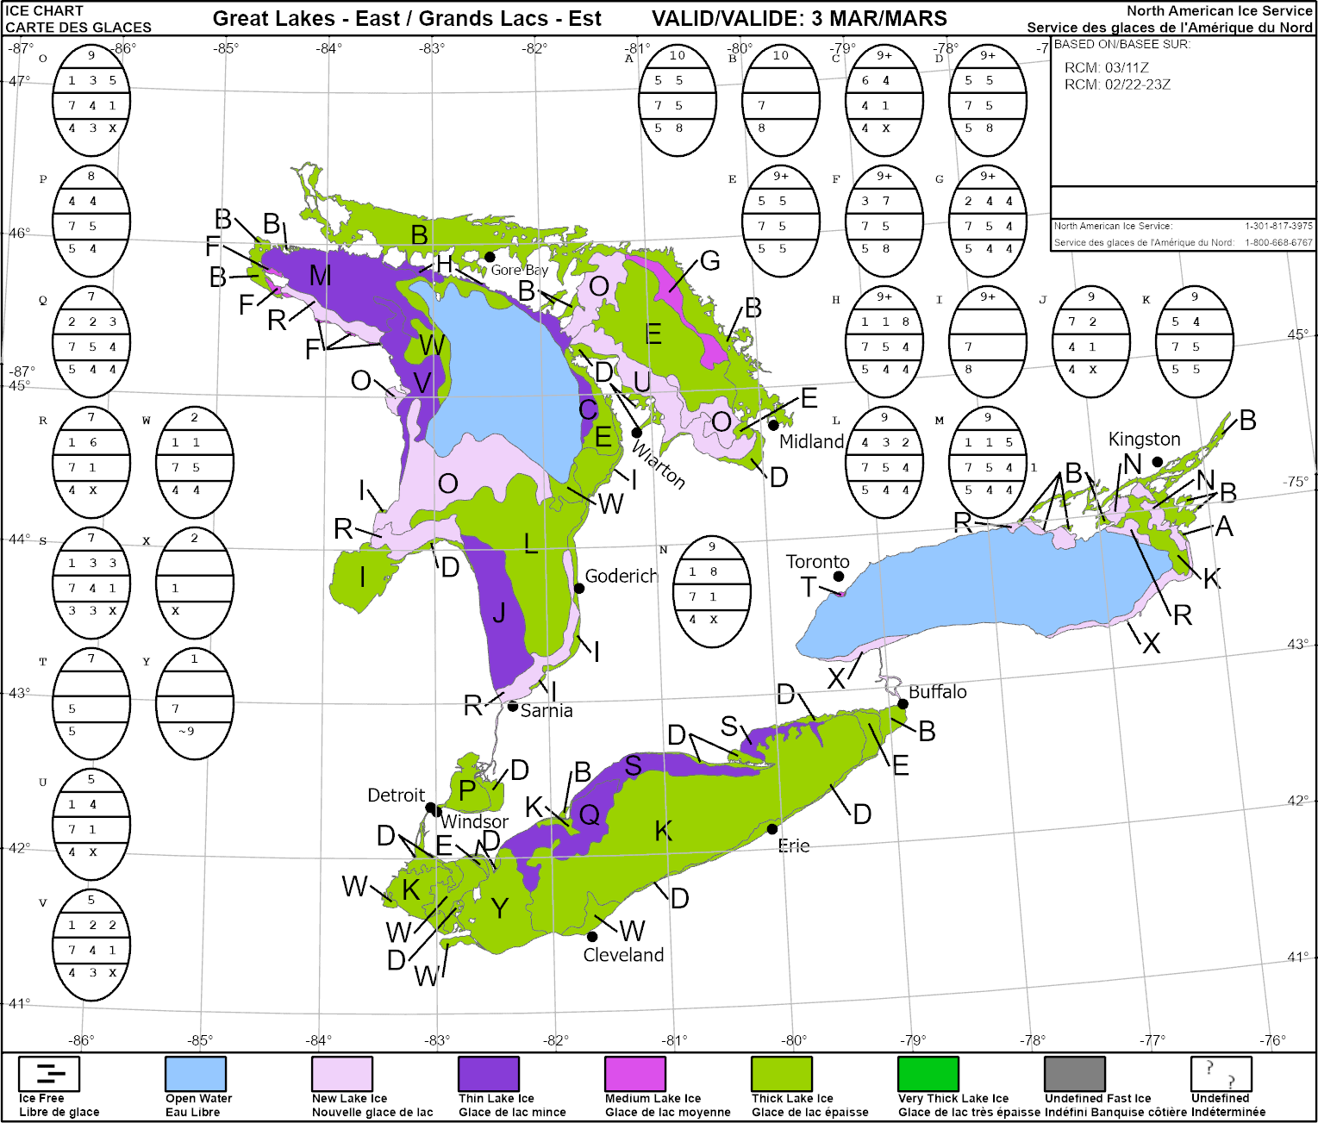Choose the Very Thick Lake Ice swatch
Screen dimensions: 1318x1123
point(928,1074)
